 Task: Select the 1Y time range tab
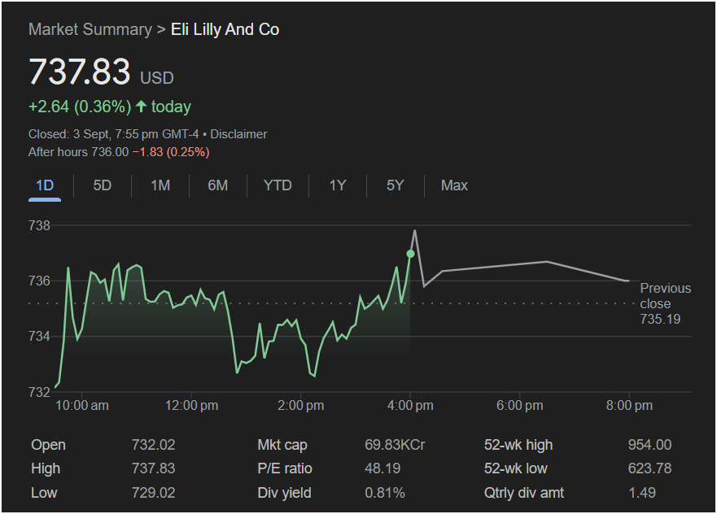point(338,185)
